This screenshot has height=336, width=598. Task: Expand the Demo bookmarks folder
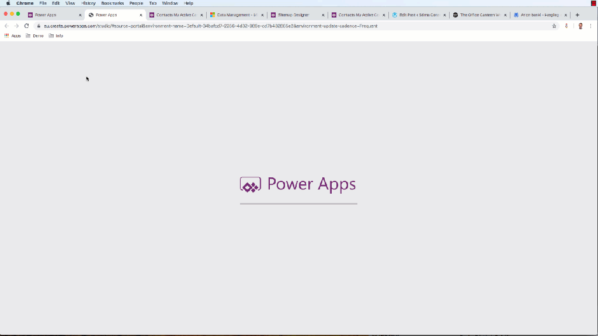(x=35, y=36)
